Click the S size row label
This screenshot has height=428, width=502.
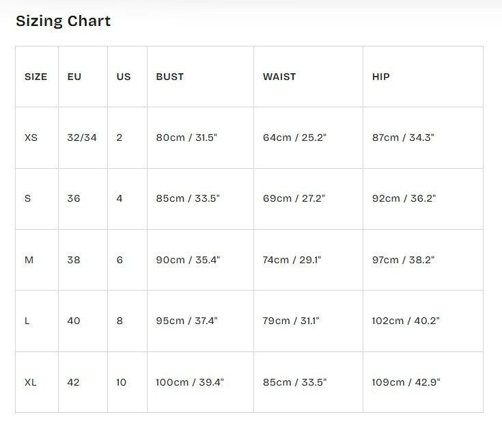(28, 198)
